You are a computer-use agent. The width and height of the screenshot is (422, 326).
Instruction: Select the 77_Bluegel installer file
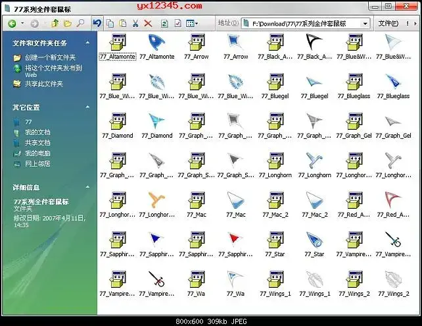275,86
